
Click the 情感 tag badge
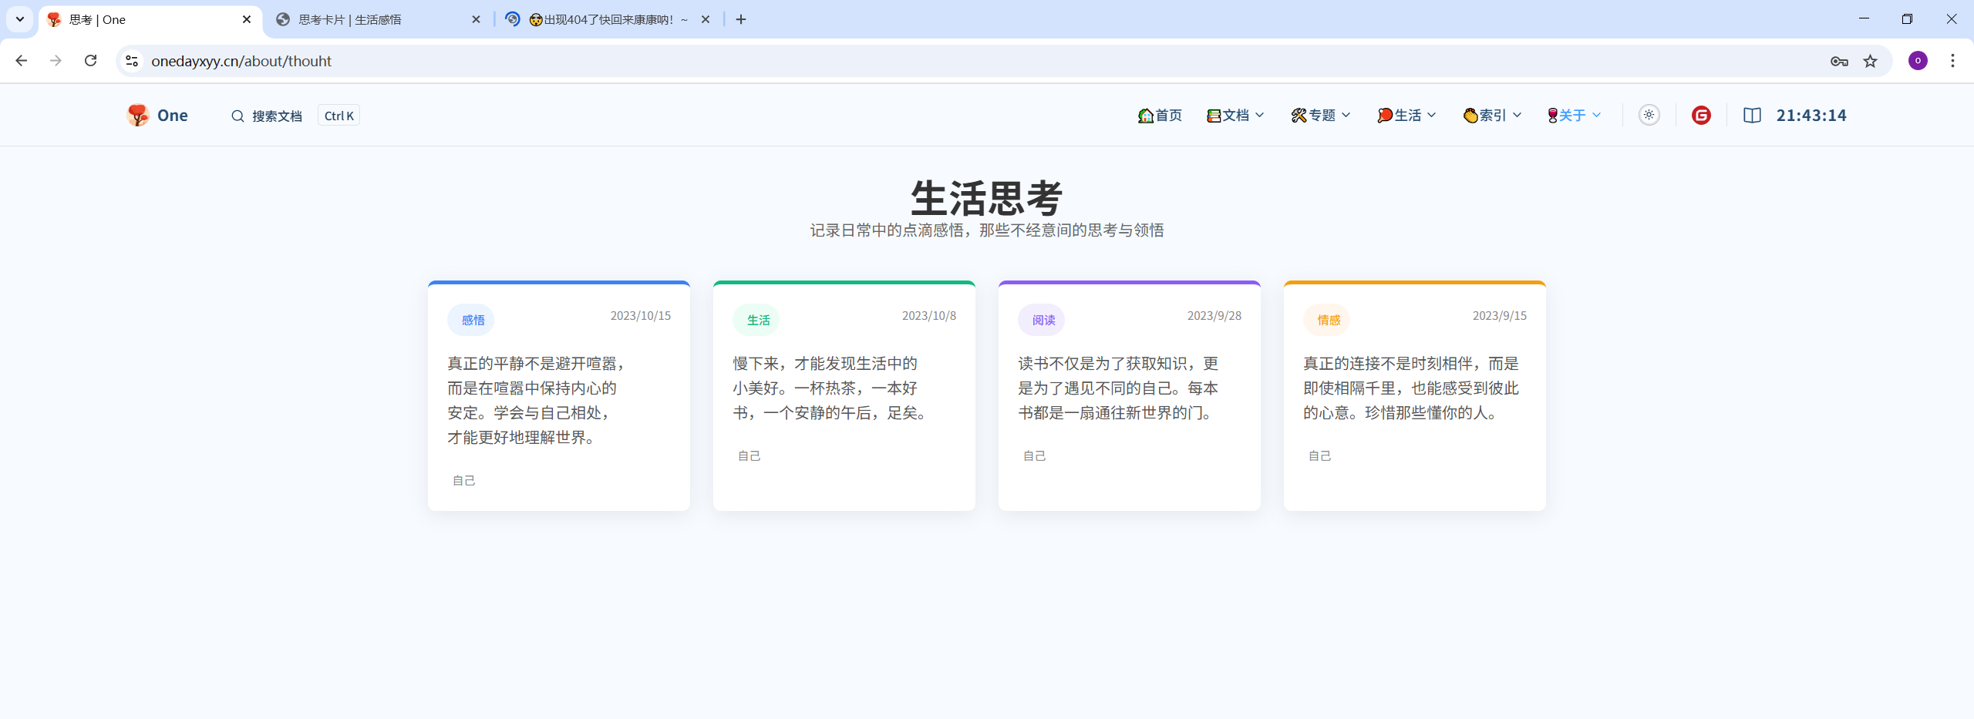click(1326, 320)
